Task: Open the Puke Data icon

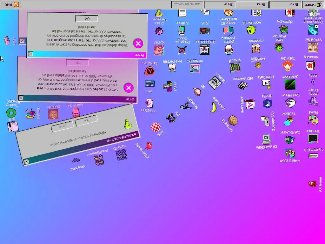Action: (266, 84)
